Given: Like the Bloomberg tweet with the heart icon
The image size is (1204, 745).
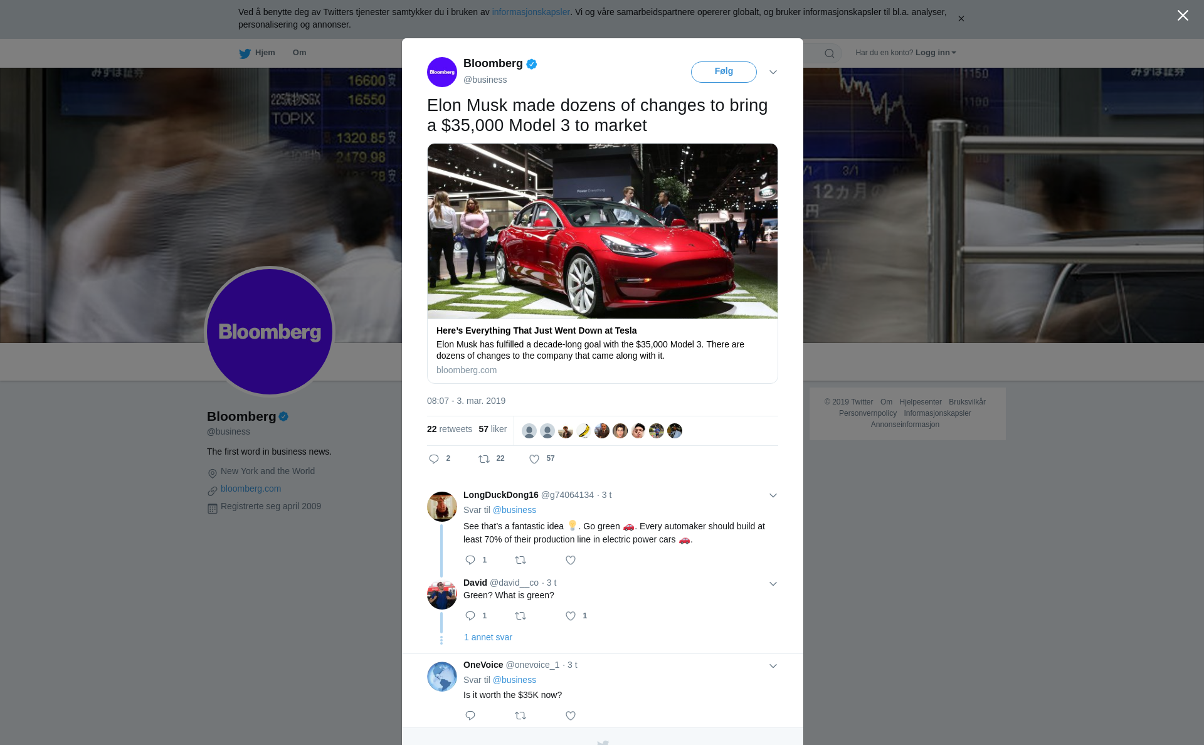Looking at the screenshot, I should click(534, 459).
